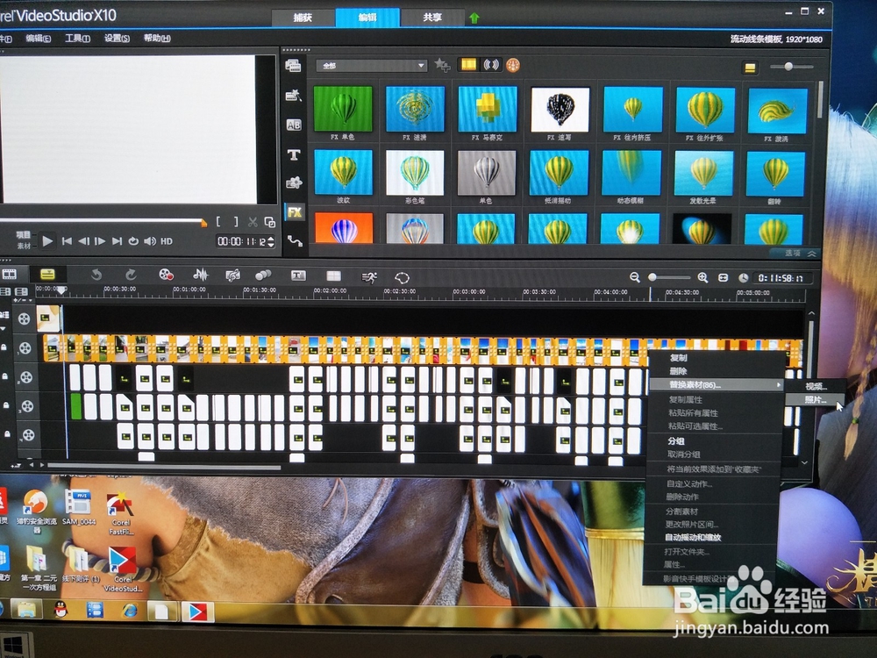Open the subtitle editor icon
The image size is (877, 658).
[298, 275]
